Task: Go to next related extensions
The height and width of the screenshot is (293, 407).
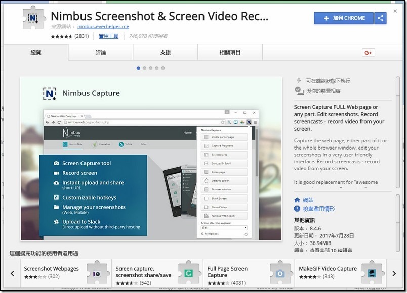Action: coord(394,273)
